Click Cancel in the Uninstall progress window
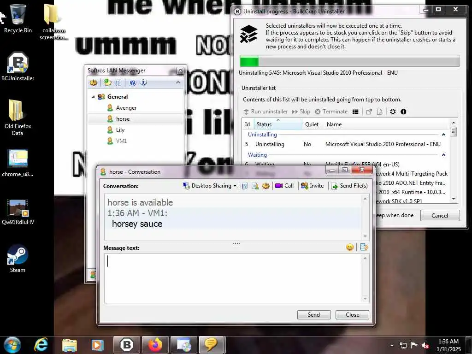Image resolution: width=472 pixels, height=354 pixels. pos(440,216)
